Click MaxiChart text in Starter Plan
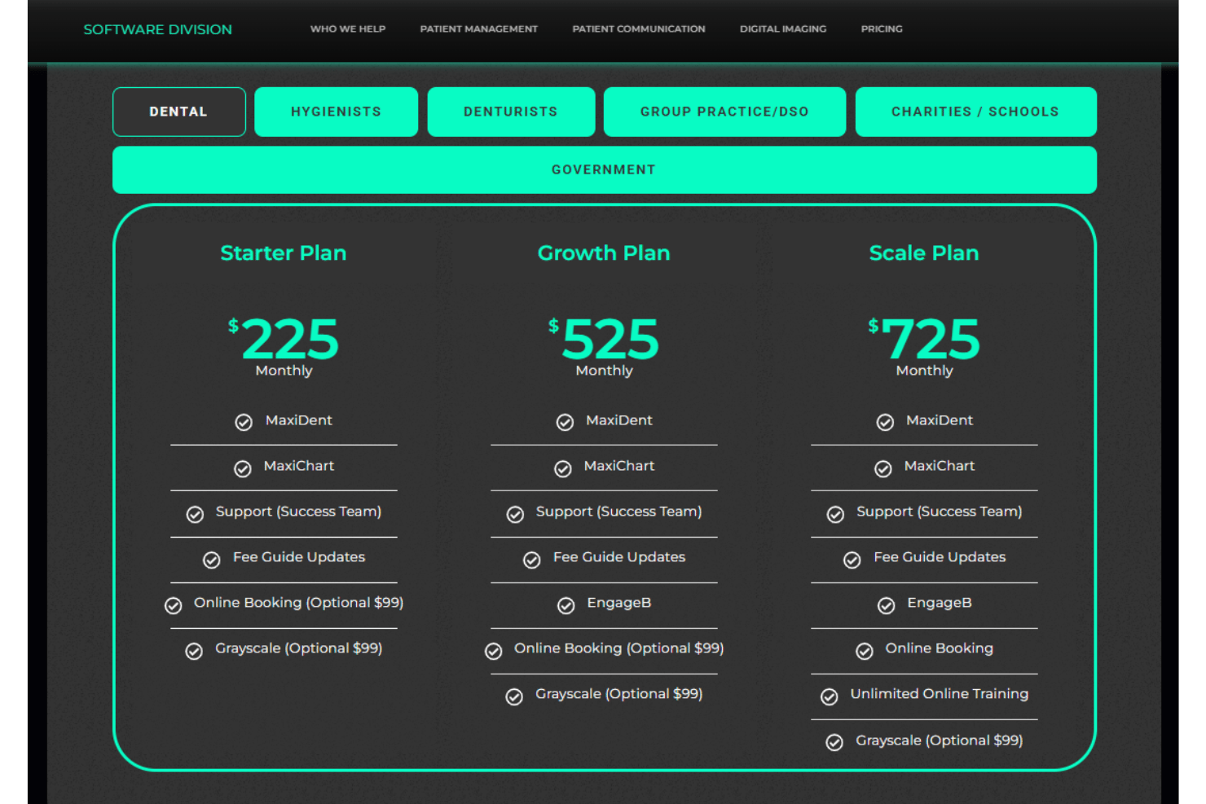This screenshot has width=1206, height=804. (x=299, y=466)
